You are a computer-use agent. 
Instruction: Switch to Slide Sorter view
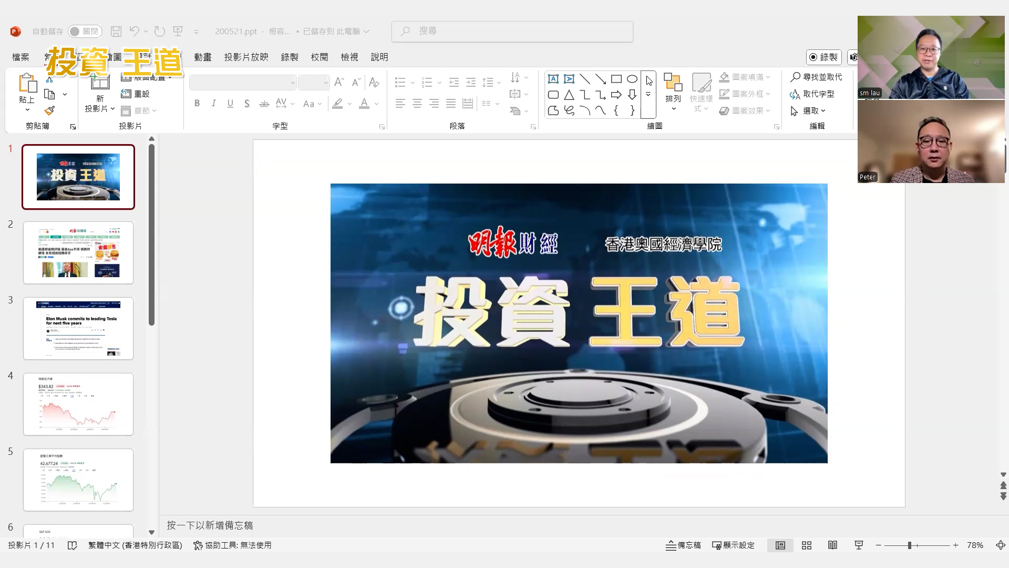(807, 545)
